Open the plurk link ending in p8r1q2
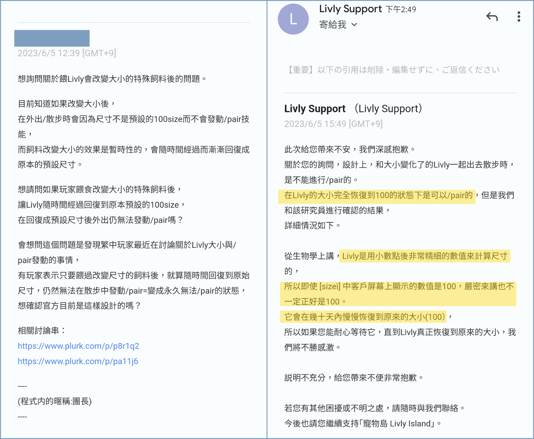The width and height of the screenshot is (534, 439). pos(78,346)
